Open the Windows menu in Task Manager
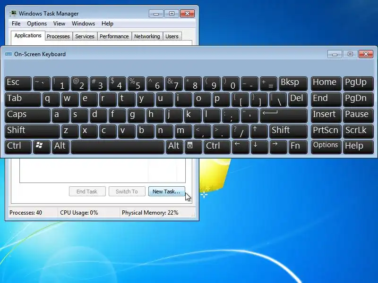378x283 pixels. tap(84, 24)
